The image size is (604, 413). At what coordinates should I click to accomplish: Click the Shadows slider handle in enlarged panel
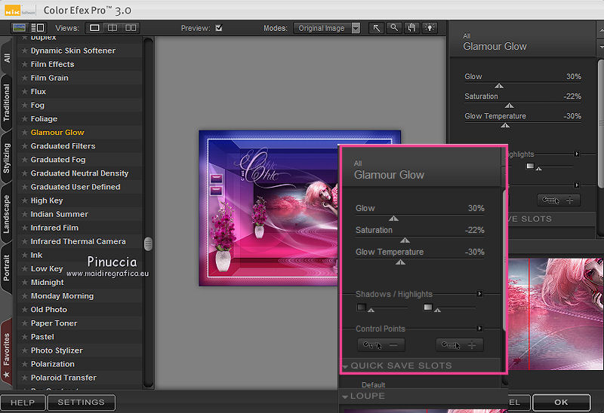[x=371, y=310]
